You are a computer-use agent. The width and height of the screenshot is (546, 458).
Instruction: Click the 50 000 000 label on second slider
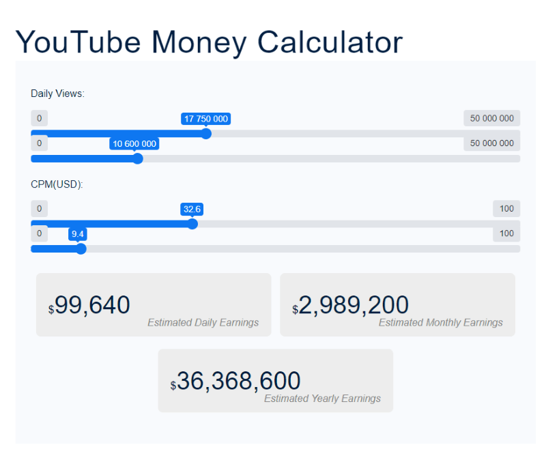tap(491, 142)
